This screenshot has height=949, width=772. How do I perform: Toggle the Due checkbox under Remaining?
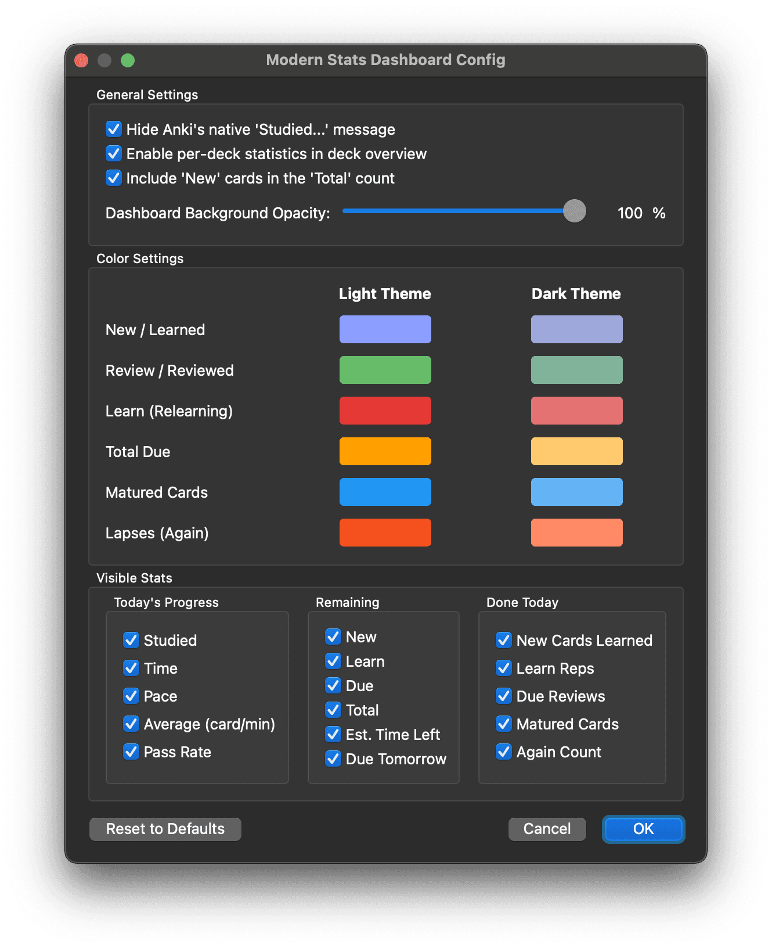tap(333, 685)
